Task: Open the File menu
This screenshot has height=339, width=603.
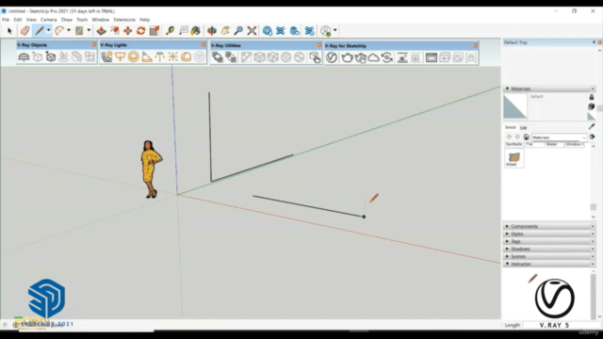Action: tap(6, 20)
